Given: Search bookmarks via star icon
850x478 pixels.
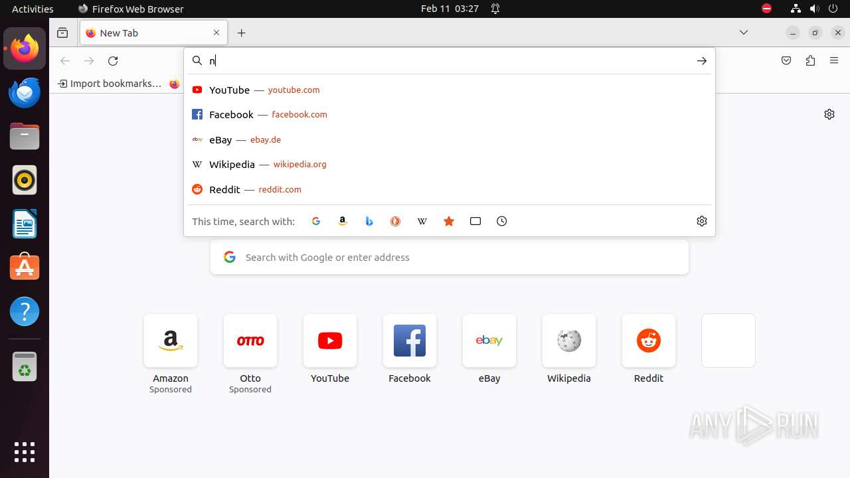Looking at the screenshot, I should pyautogui.click(x=449, y=221).
